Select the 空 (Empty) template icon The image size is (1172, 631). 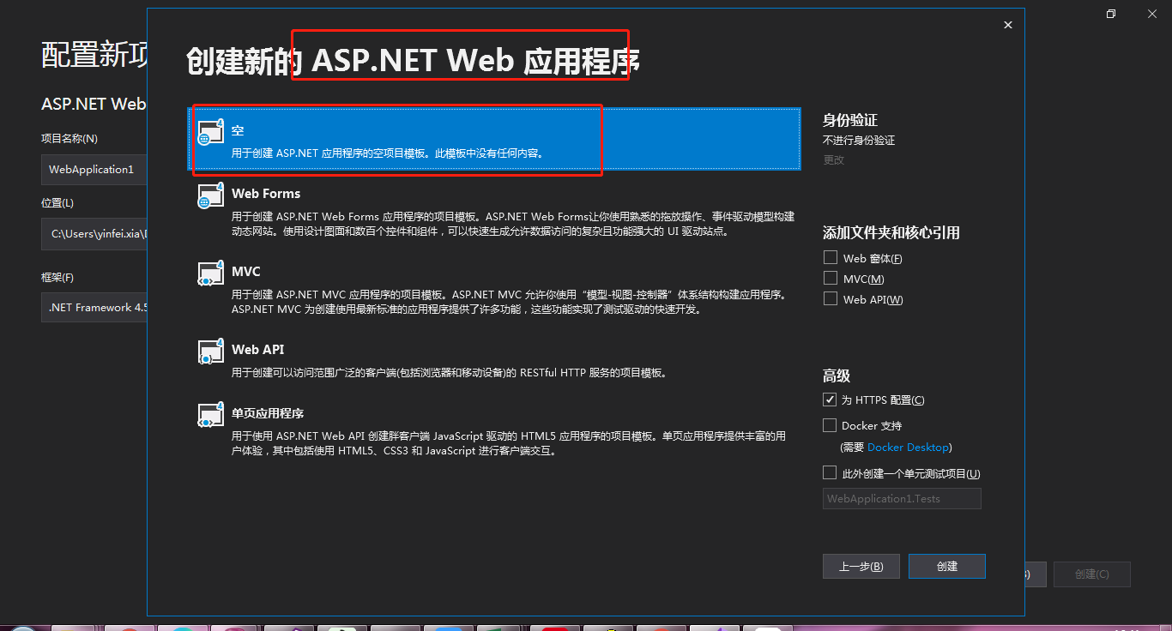click(210, 132)
